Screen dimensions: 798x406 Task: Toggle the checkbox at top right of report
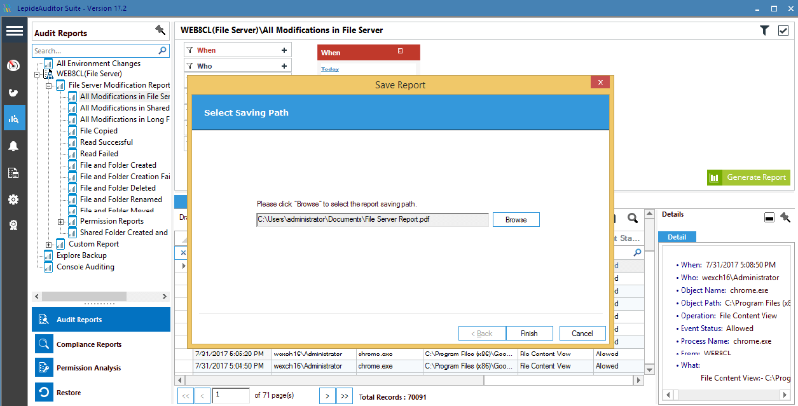point(783,30)
